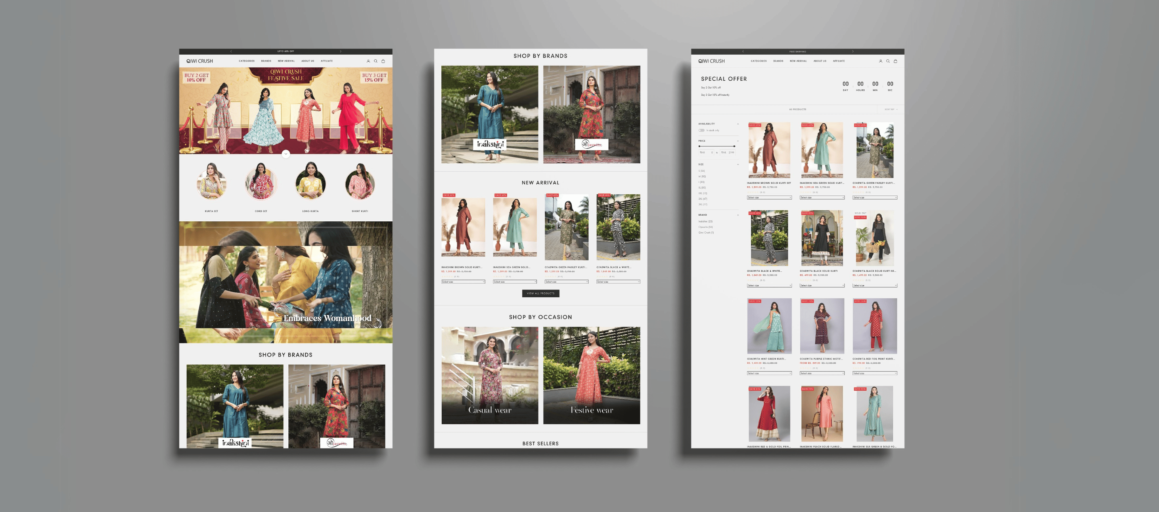Screen dimensions: 1159x512
Task: Open About Us on the Special Offer page
Action: [x=820, y=61]
